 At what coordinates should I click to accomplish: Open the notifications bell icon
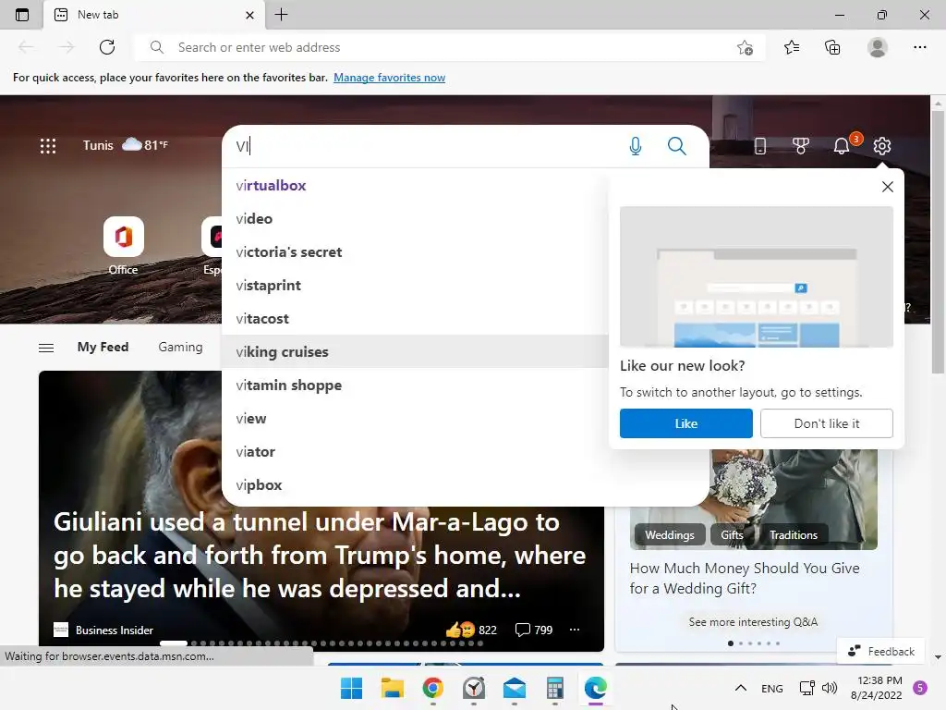[x=841, y=146]
